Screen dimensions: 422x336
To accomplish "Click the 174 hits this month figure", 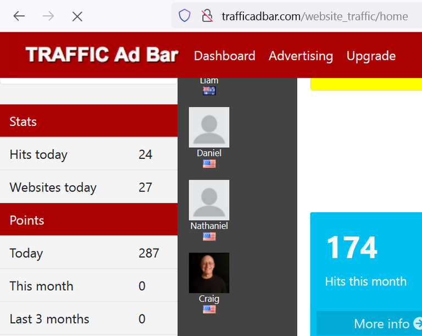I will click(x=352, y=247).
